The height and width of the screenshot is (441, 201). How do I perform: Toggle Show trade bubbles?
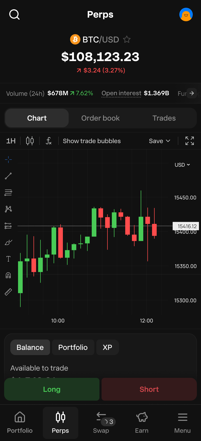(92, 141)
